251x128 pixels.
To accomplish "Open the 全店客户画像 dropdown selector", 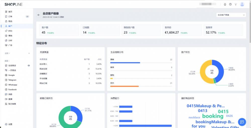I will (231, 15).
